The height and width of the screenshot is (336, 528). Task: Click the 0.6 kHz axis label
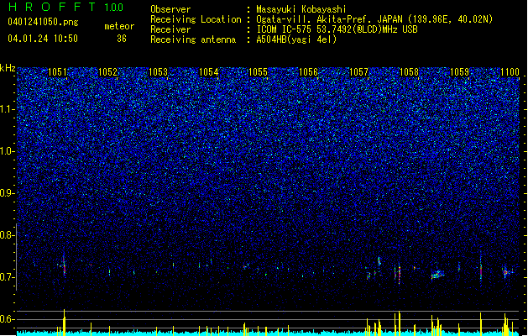7,319
